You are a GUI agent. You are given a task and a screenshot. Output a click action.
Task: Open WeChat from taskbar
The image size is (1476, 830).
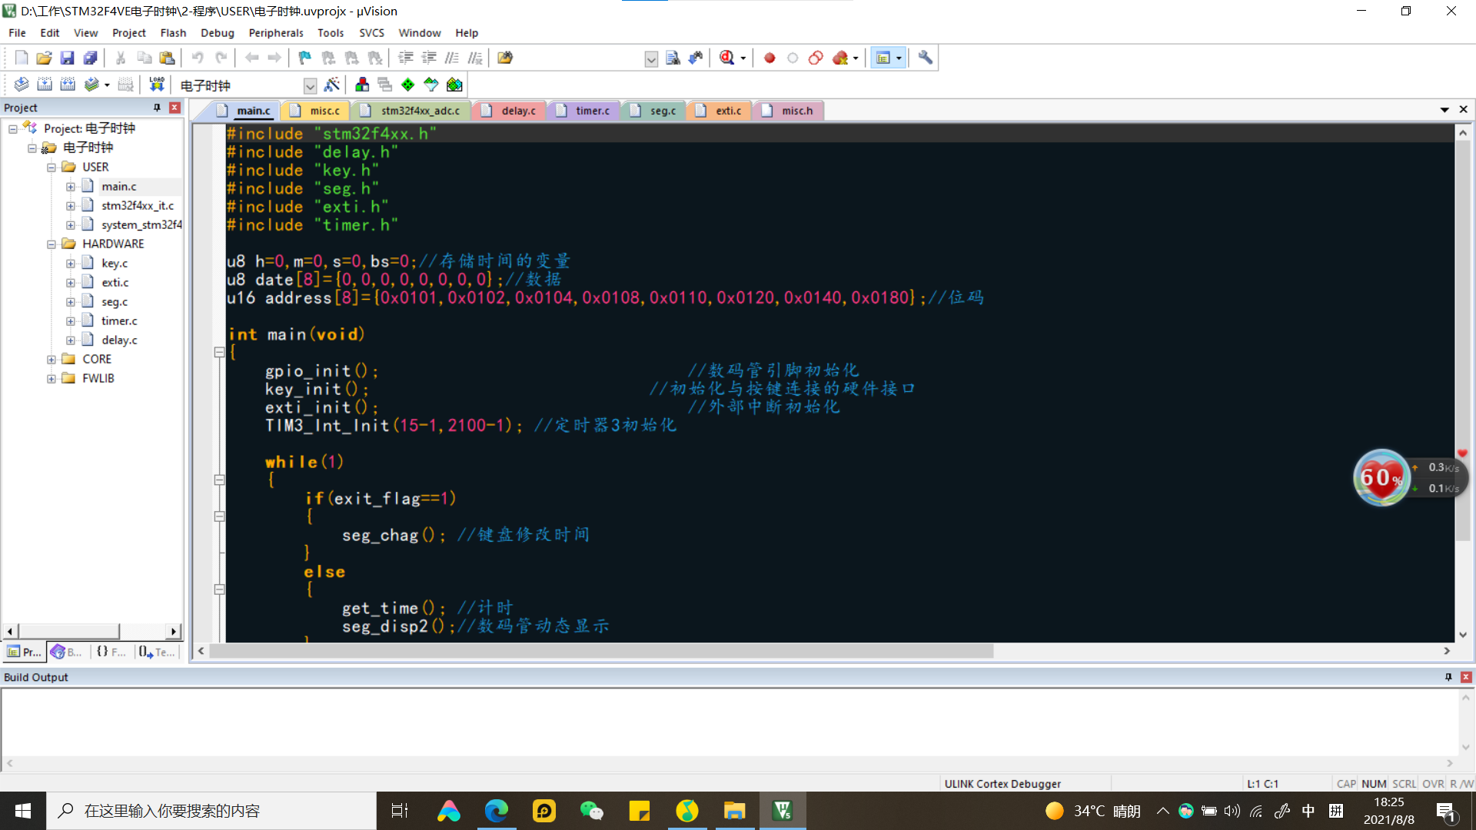point(592,811)
